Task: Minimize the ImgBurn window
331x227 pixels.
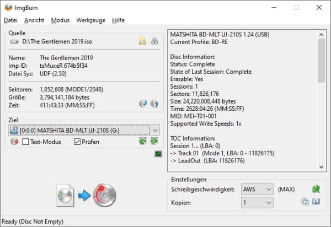Action: pos(274,8)
